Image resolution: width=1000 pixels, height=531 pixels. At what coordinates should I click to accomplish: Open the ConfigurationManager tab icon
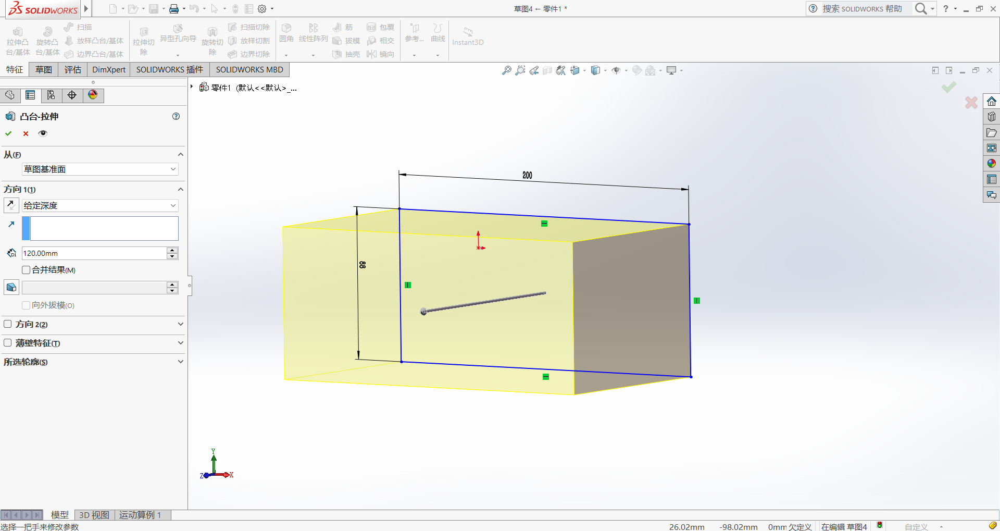[x=51, y=95]
